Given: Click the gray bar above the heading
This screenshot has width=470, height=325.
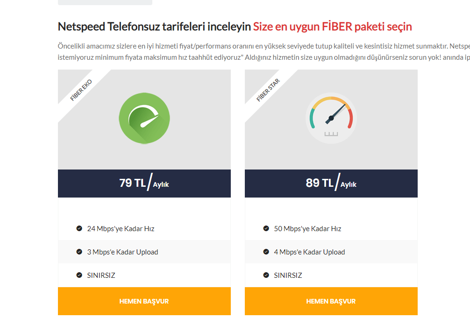Looking at the screenshot, I should (105, 2).
